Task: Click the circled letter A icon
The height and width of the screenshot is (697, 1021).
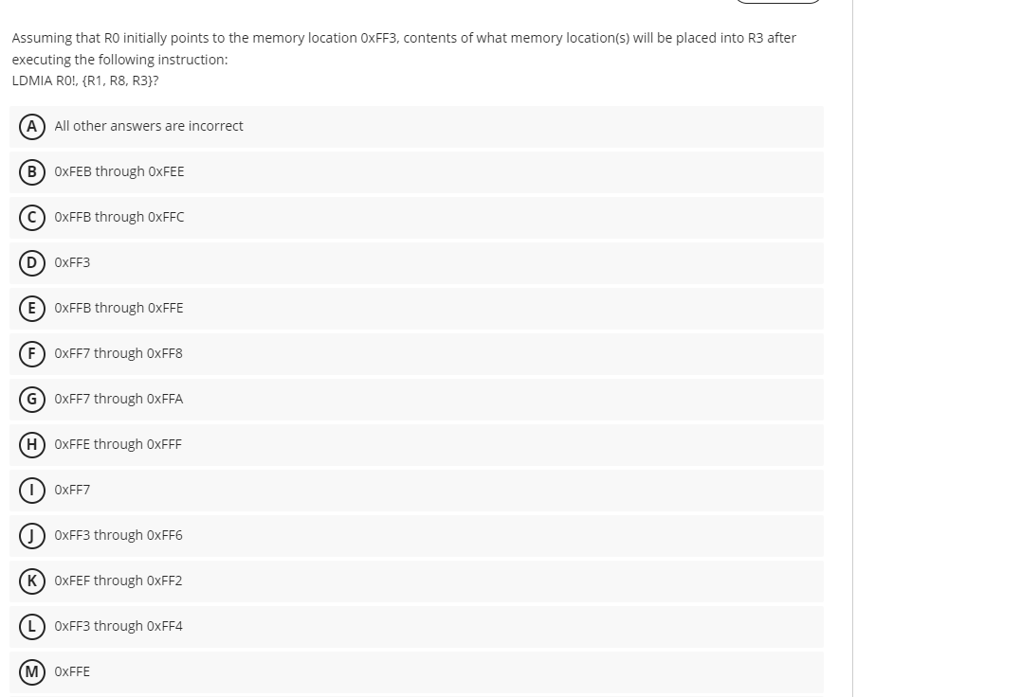Action: point(32,126)
